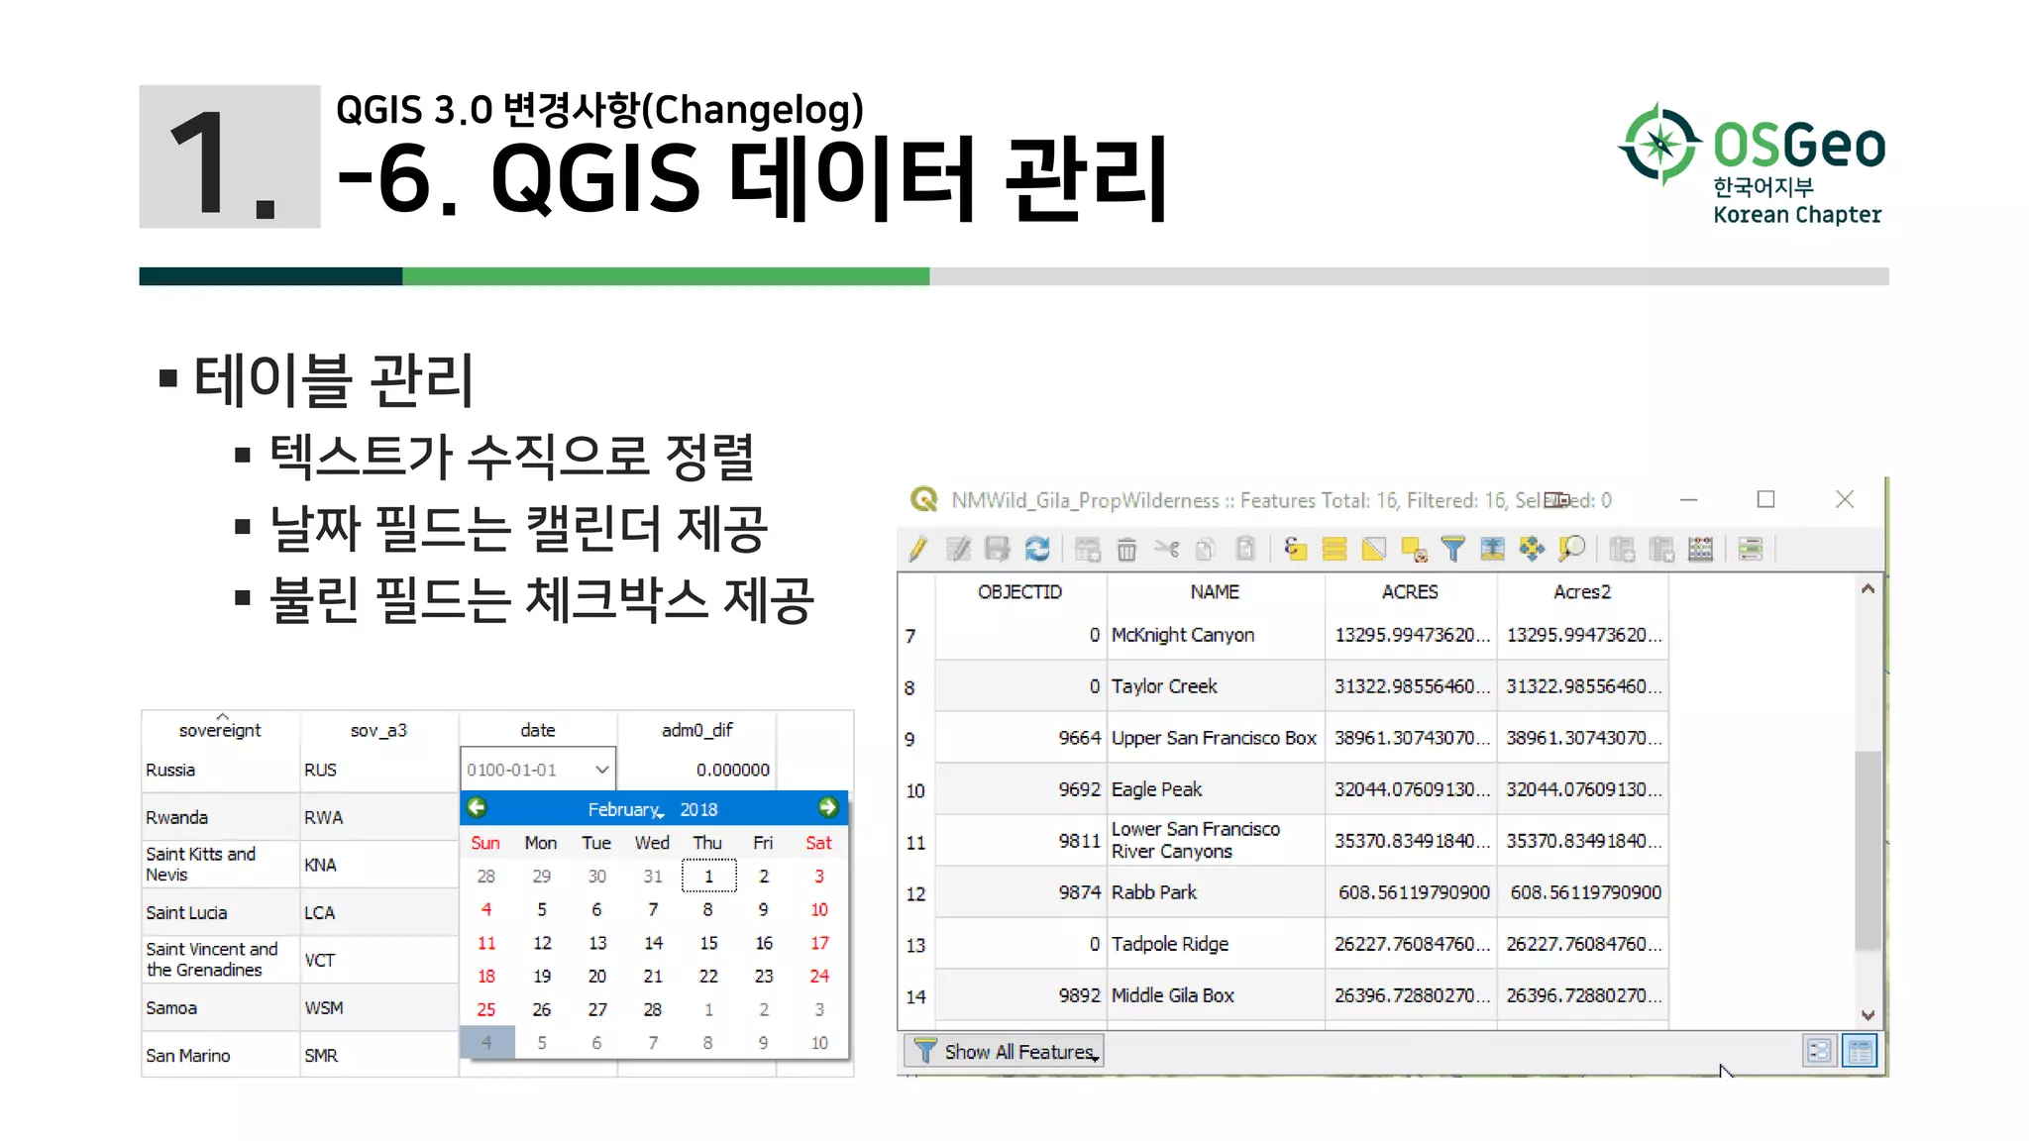2029x1141 pixels.
Task: Select February 14 in the calendar
Action: pos(653,943)
